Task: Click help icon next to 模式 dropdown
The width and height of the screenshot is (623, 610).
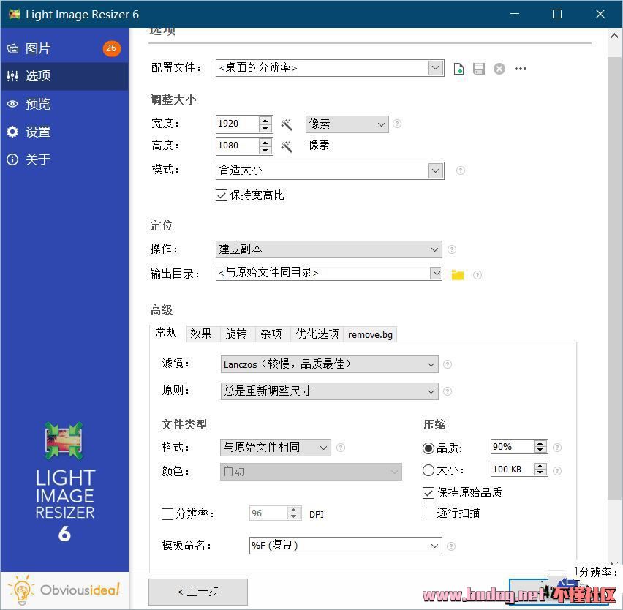Action: click(x=461, y=170)
